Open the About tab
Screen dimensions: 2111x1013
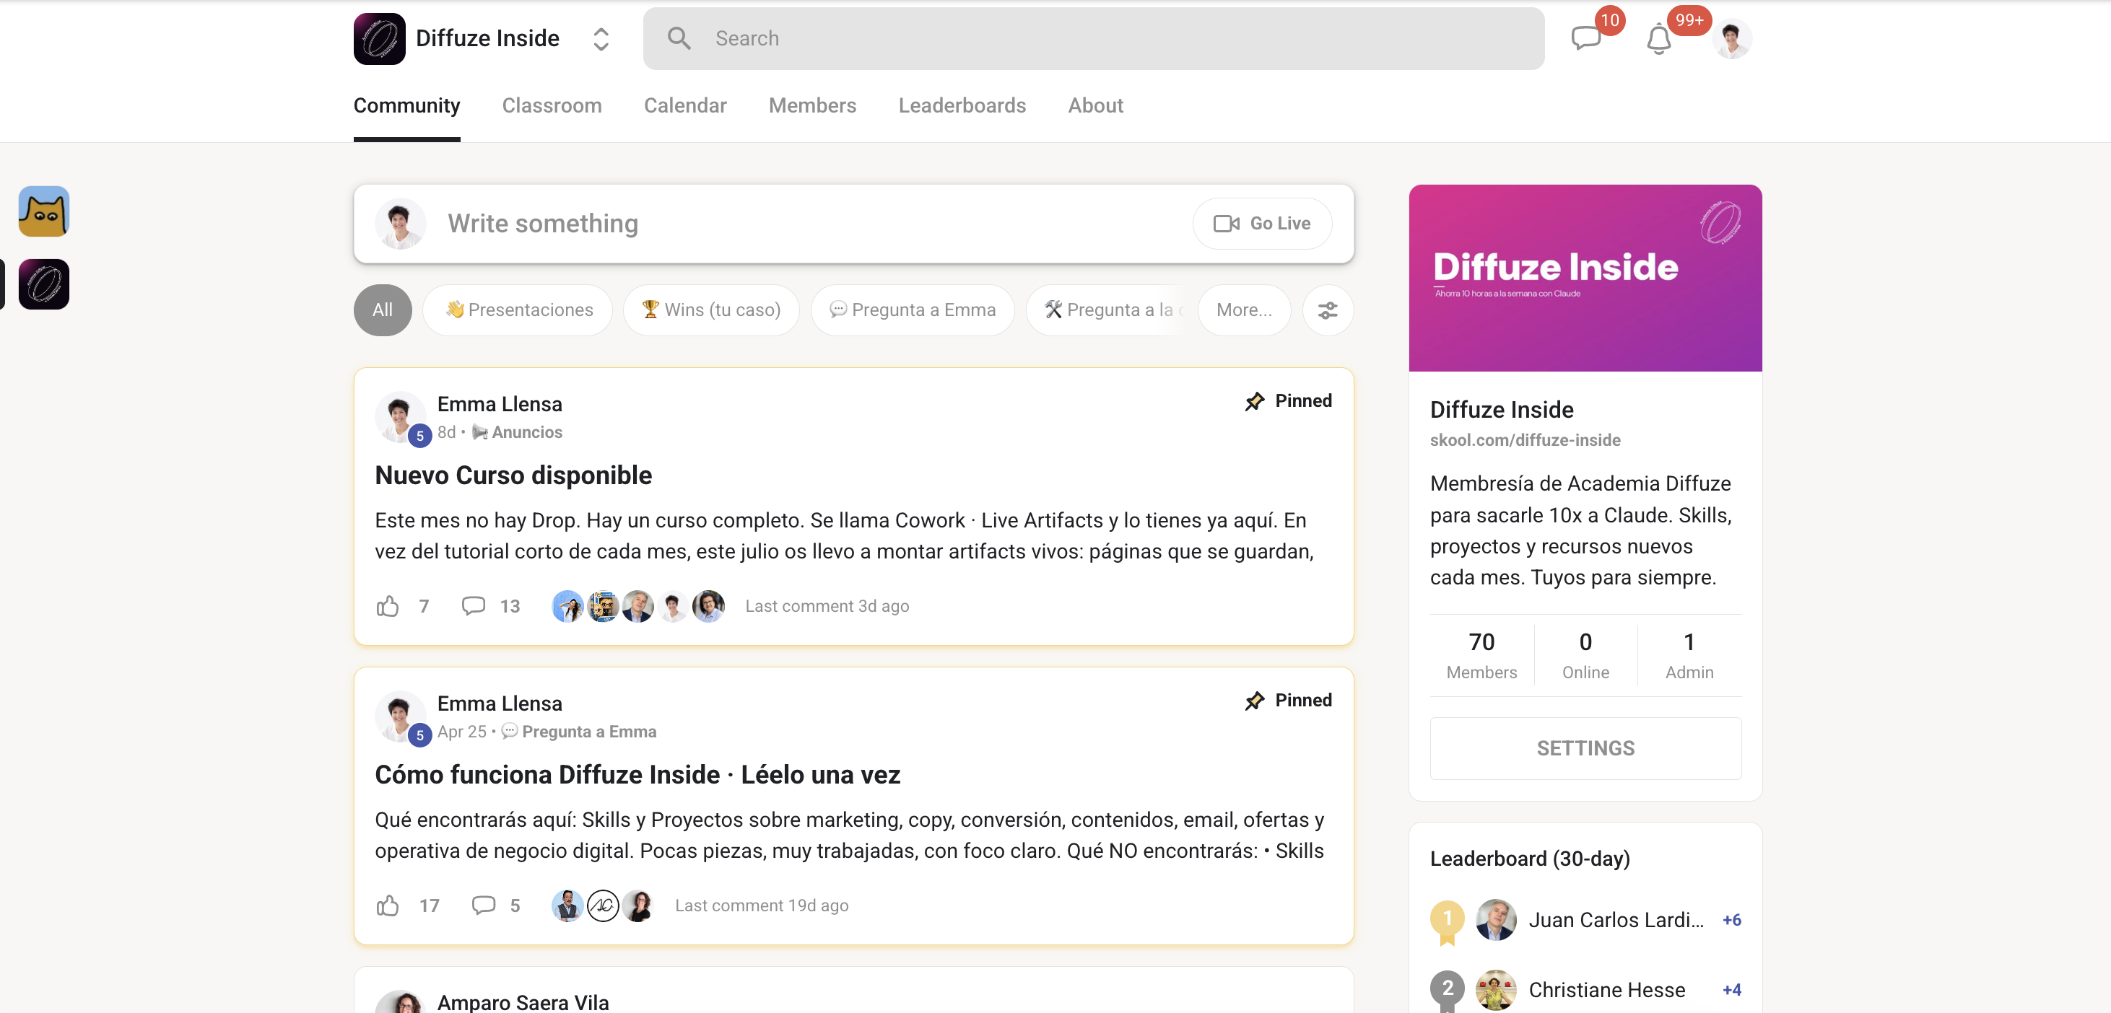click(1094, 105)
